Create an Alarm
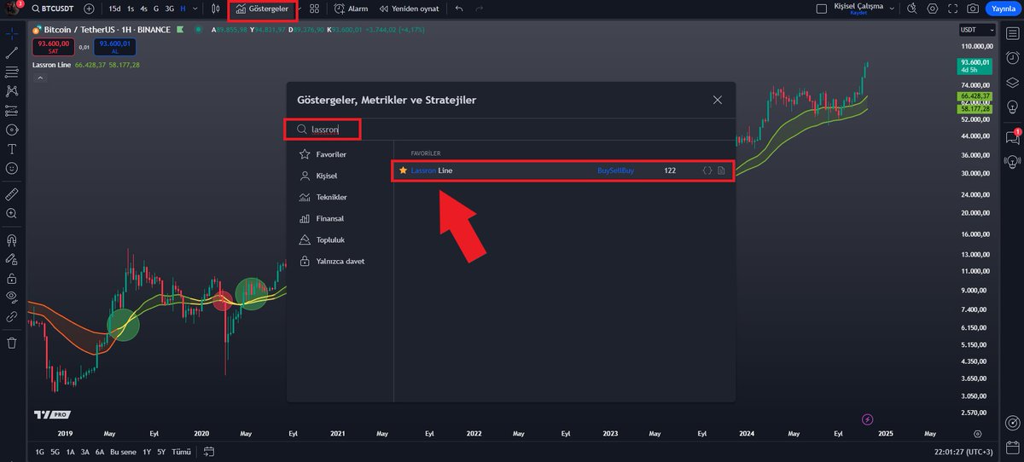Screen dimensions: 1024x462 (x=351, y=9)
